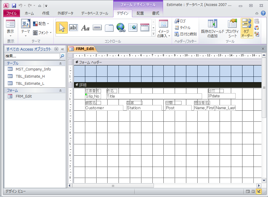The height and width of the screenshot is (197, 268).
Task: Click the help question mark icon
Action: pyautogui.click(x=263, y=13)
